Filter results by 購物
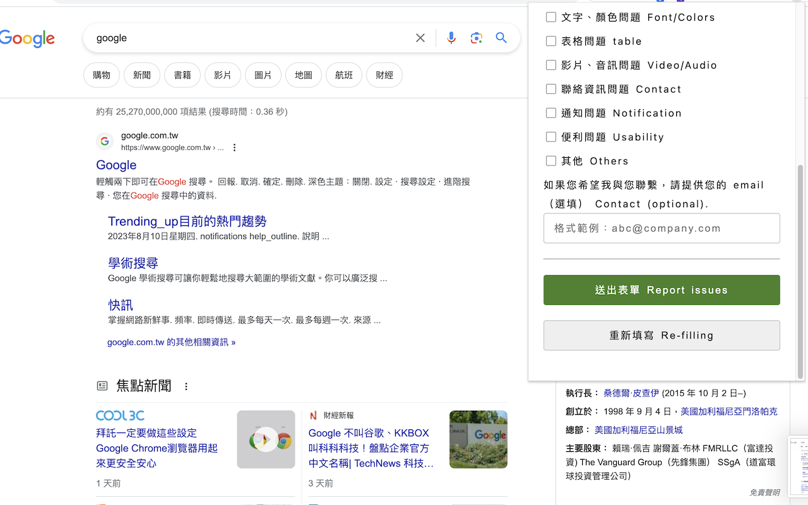The height and width of the screenshot is (505, 808). point(102,75)
